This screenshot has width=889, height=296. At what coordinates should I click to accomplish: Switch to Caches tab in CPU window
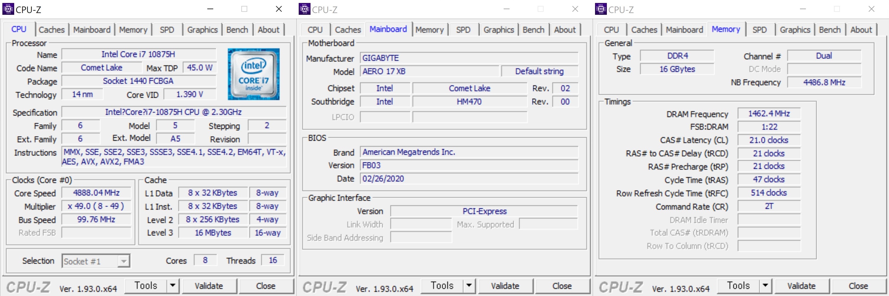[x=52, y=30]
